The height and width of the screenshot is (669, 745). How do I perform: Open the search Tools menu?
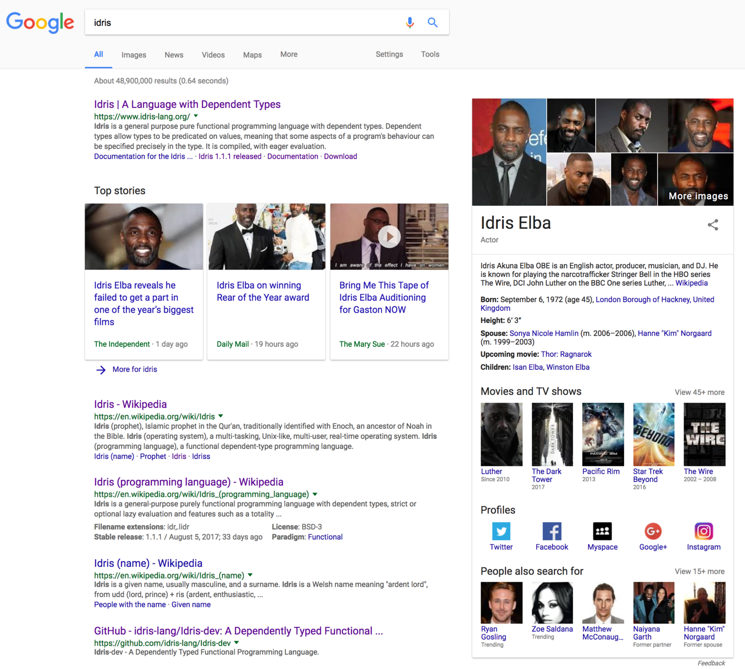tap(430, 55)
